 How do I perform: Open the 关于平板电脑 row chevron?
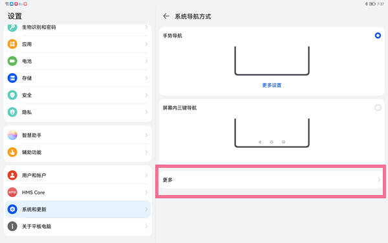tap(147, 226)
